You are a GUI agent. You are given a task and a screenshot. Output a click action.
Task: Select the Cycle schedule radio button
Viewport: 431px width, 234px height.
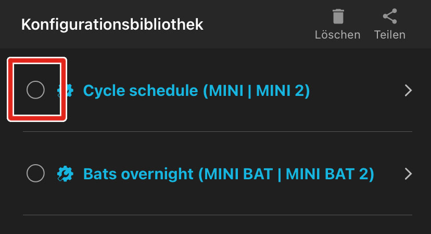click(x=35, y=90)
